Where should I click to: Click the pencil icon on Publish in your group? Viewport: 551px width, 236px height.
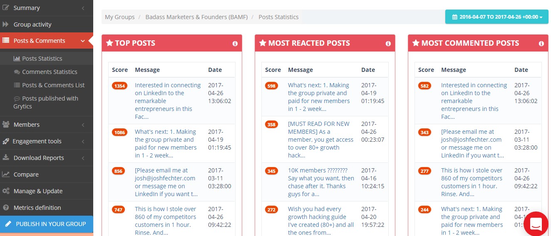8,224
